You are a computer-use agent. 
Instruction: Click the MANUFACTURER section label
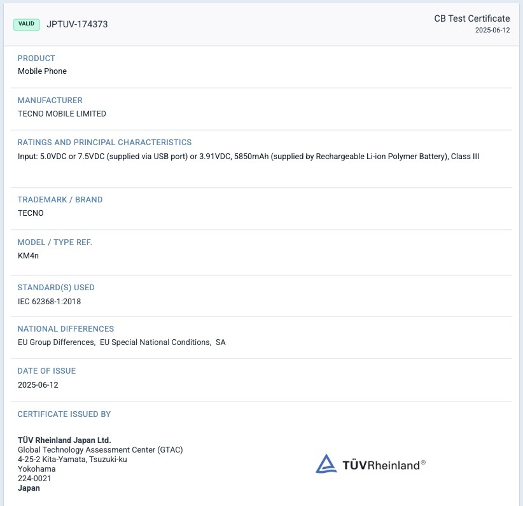(50, 101)
